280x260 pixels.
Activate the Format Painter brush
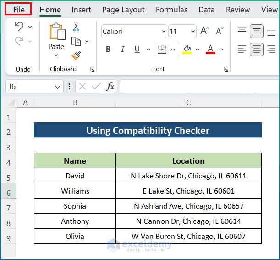(x=76, y=55)
